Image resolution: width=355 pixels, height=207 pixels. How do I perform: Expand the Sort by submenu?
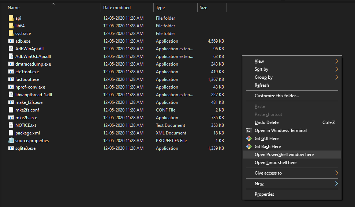[336, 69]
